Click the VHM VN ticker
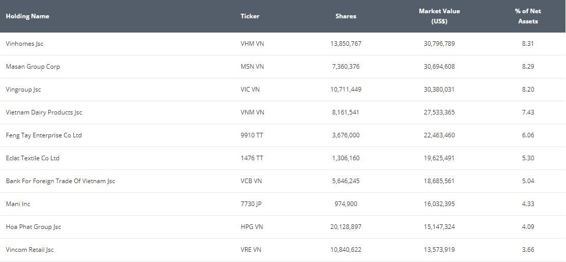The height and width of the screenshot is (262, 566). (x=252, y=44)
